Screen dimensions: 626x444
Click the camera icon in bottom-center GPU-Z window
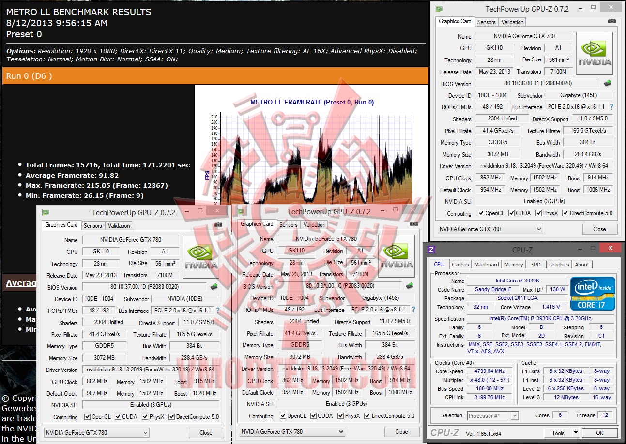(x=414, y=224)
